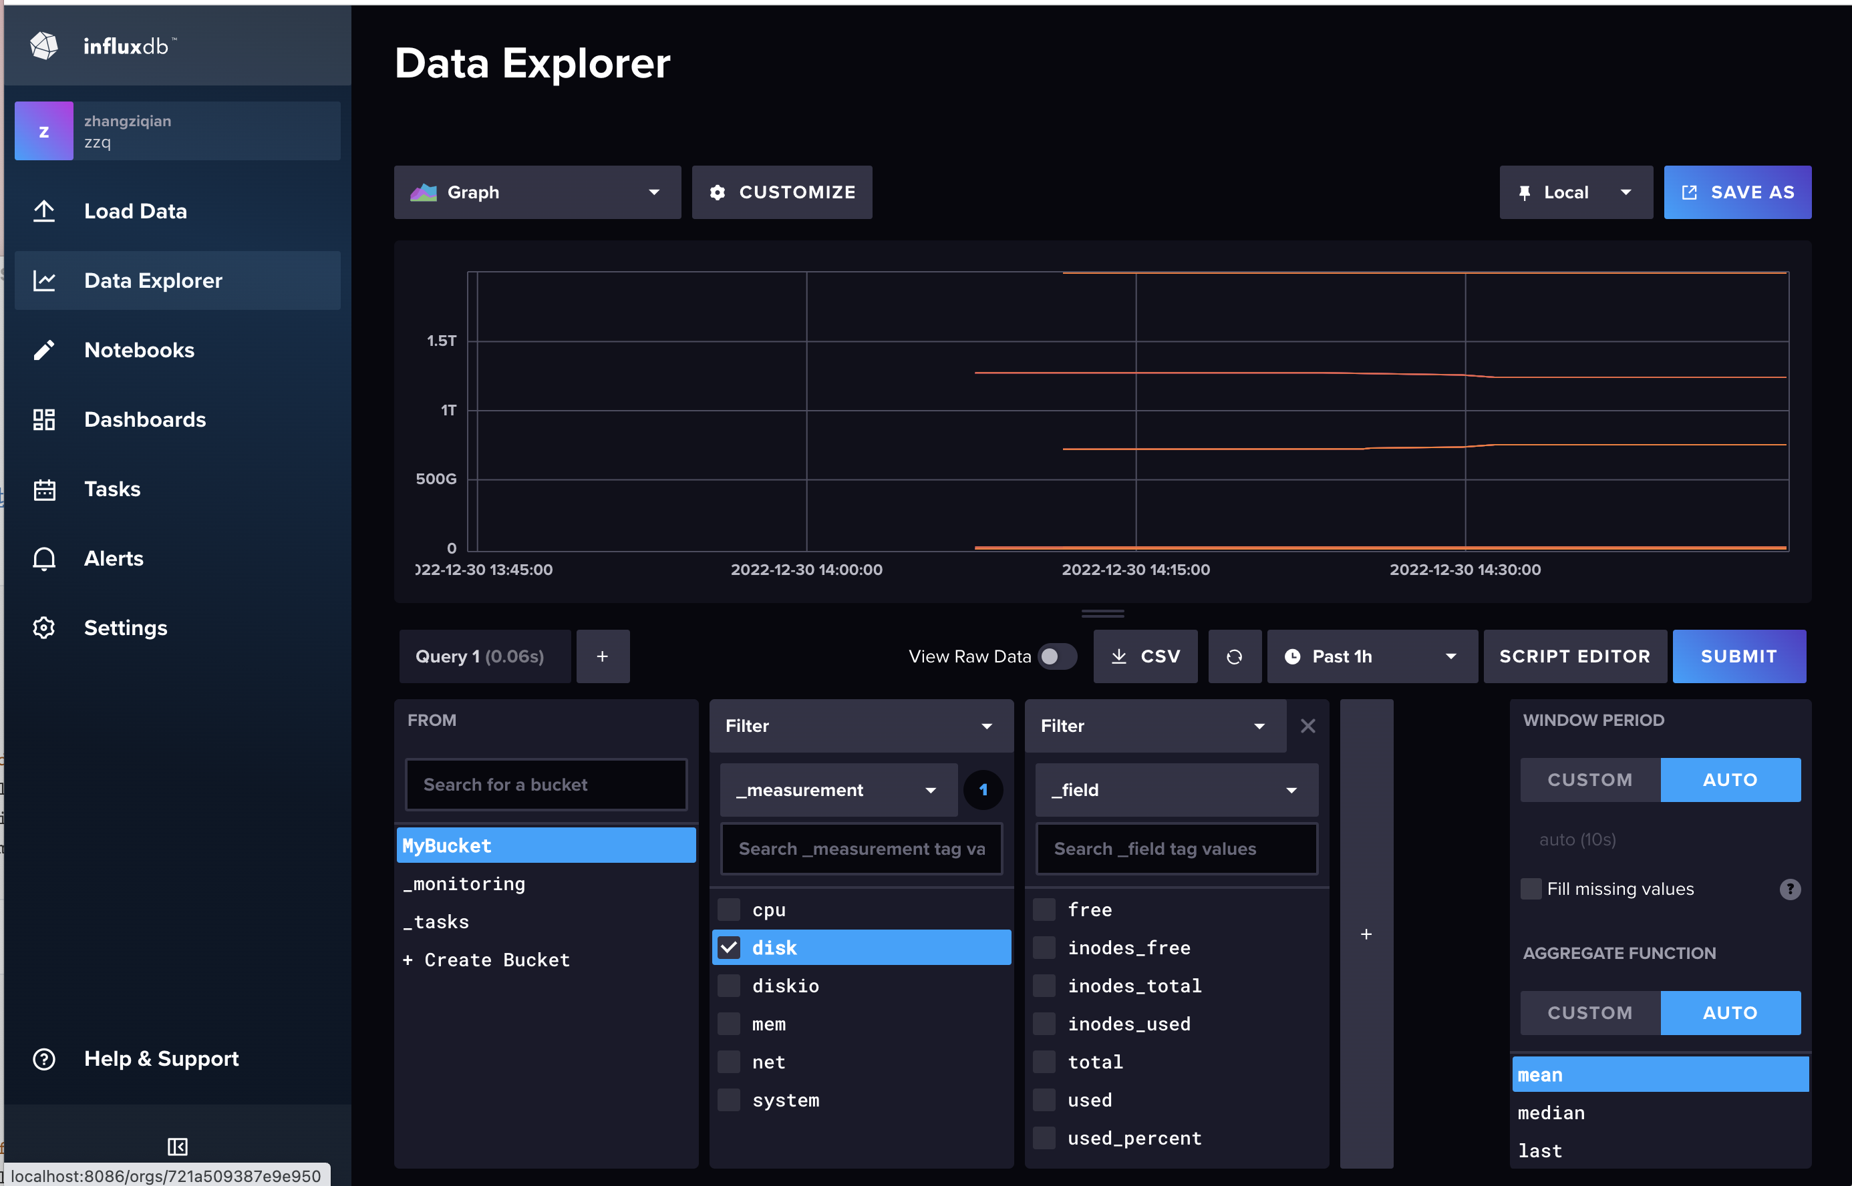
Task: Click the Search for a bucket field
Action: tap(545, 784)
